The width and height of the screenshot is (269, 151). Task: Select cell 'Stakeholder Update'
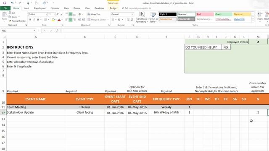36,112
